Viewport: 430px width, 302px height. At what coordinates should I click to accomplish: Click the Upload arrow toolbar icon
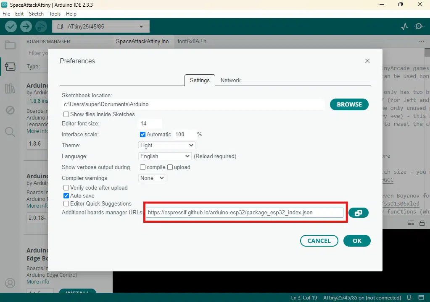pyautogui.click(x=26, y=26)
